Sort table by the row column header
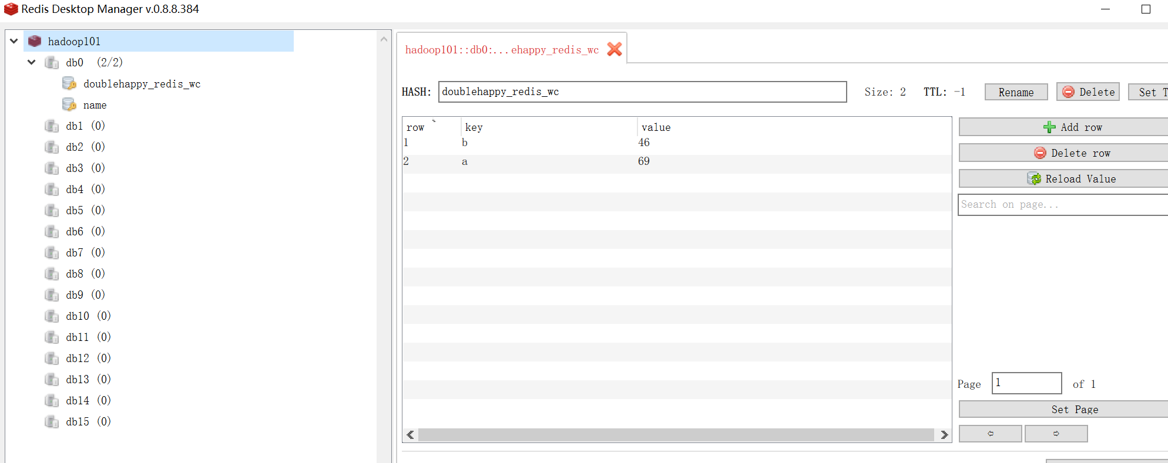 (x=431, y=127)
